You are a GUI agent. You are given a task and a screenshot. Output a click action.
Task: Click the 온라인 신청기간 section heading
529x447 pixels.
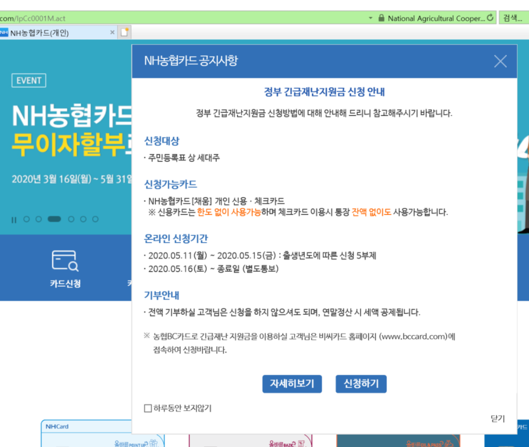click(176, 239)
